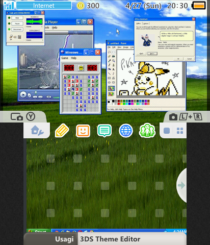Select the Rectangle tool in Paint
The image size is (210, 245).
tap(109, 78)
